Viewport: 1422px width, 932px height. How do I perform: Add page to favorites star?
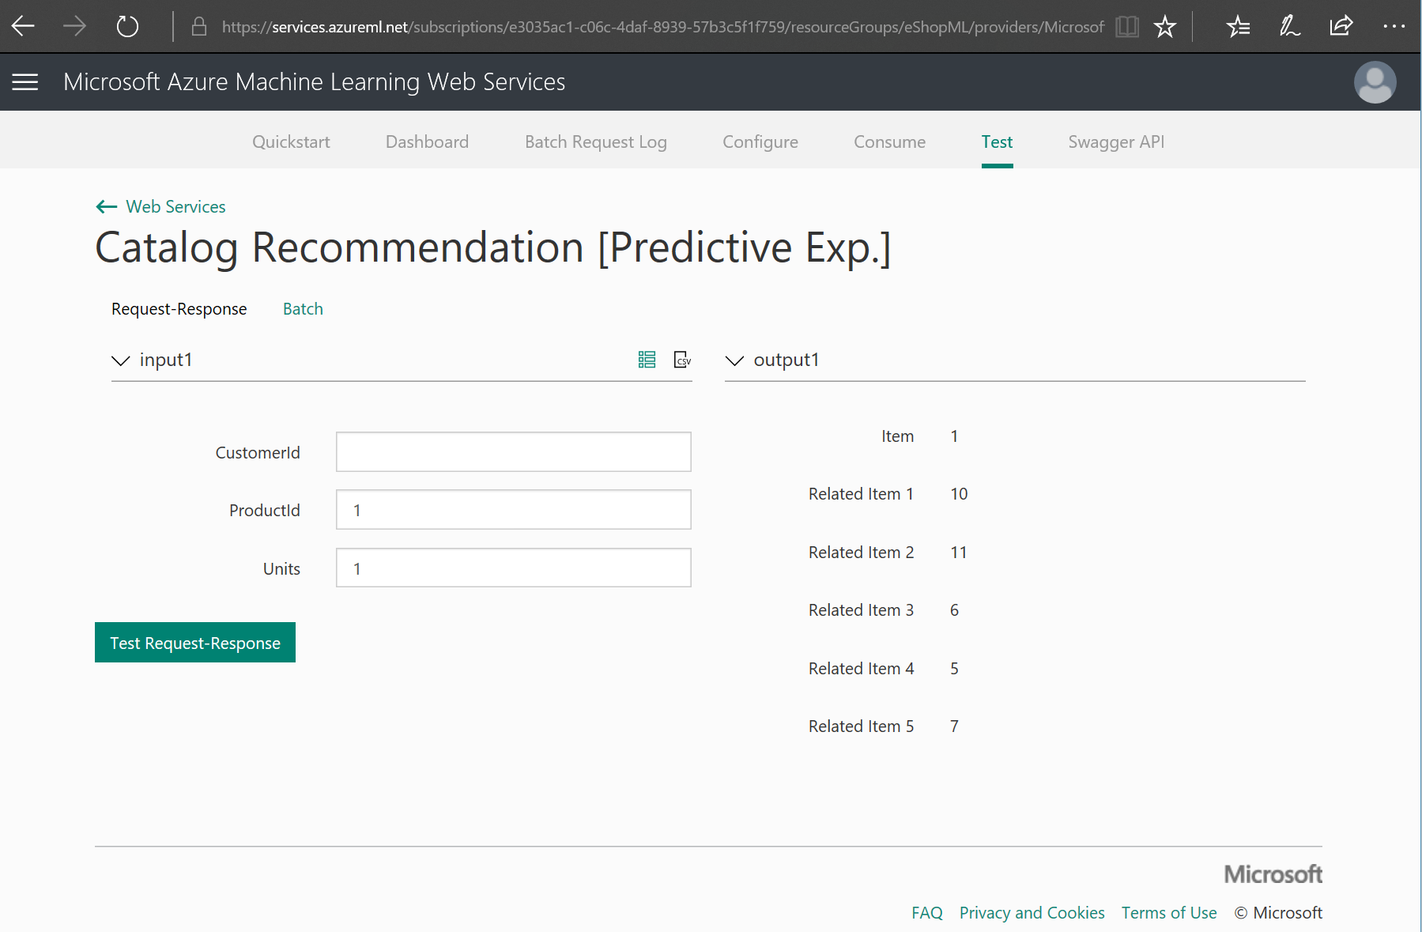(1165, 26)
